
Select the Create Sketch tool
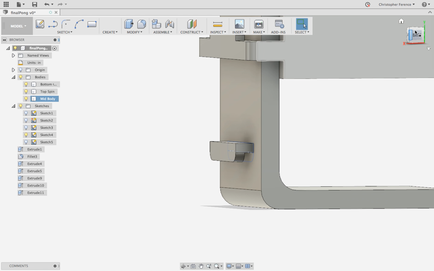pyautogui.click(x=40, y=25)
